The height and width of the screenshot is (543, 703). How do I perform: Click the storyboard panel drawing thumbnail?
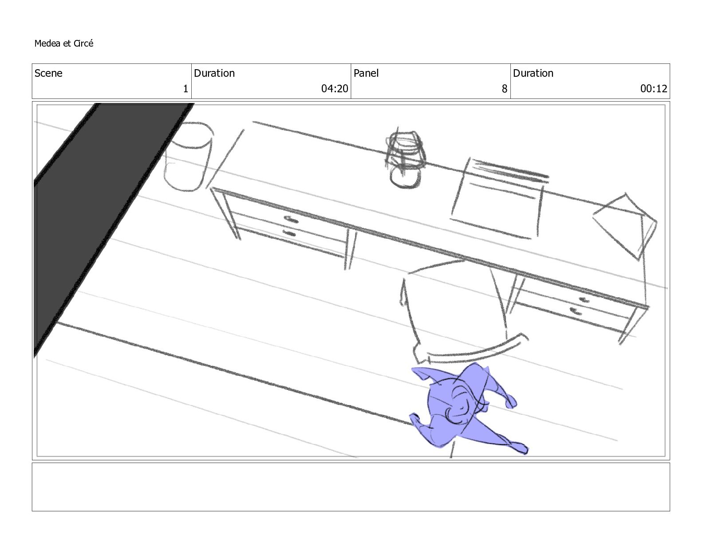click(351, 280)
